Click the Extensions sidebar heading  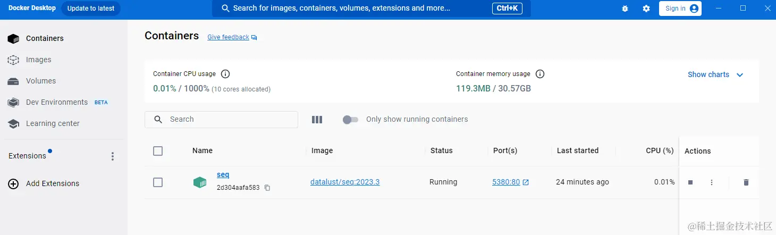click(27, 156)
